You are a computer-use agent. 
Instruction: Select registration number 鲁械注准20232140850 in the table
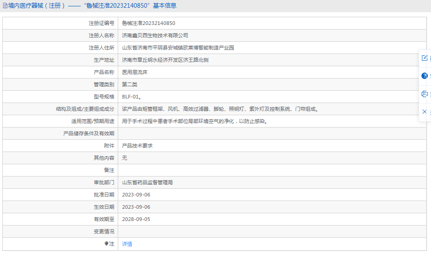(148, 23)
